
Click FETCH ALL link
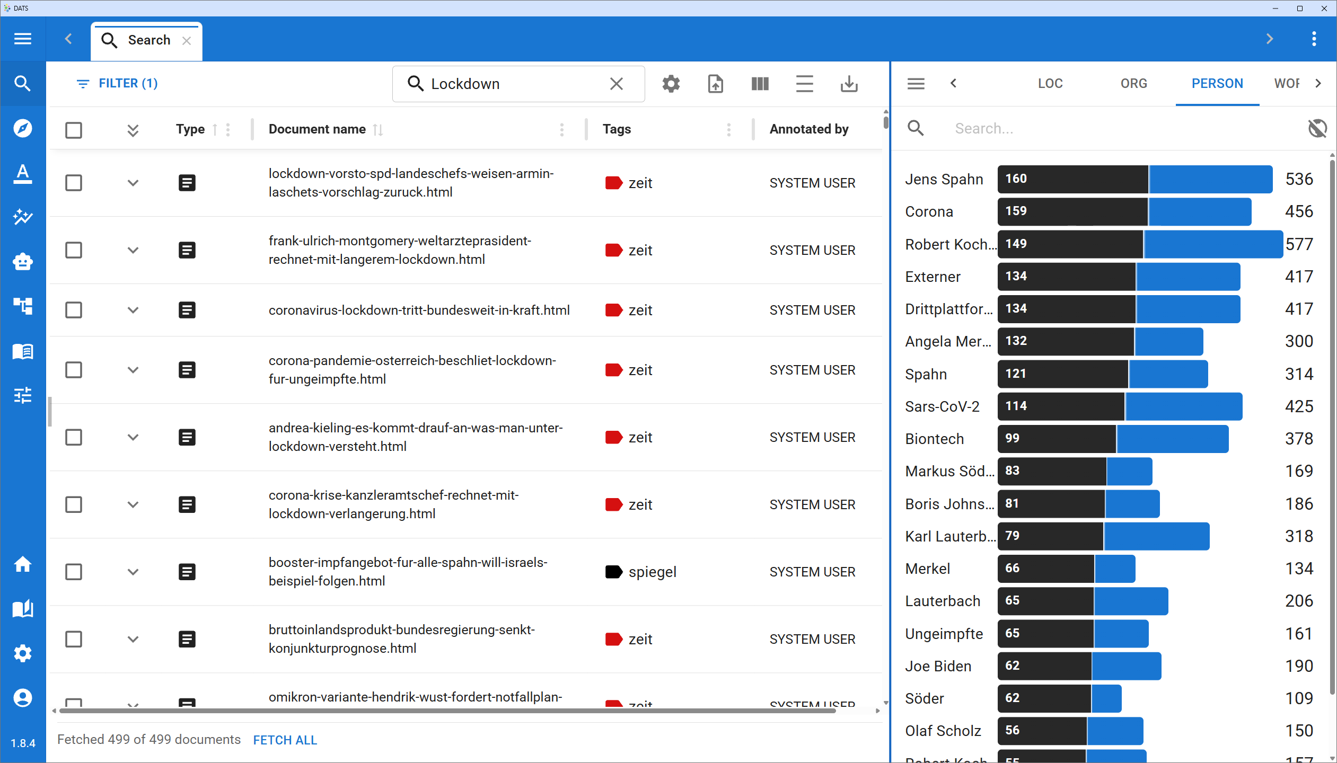[x=285, y=740]
